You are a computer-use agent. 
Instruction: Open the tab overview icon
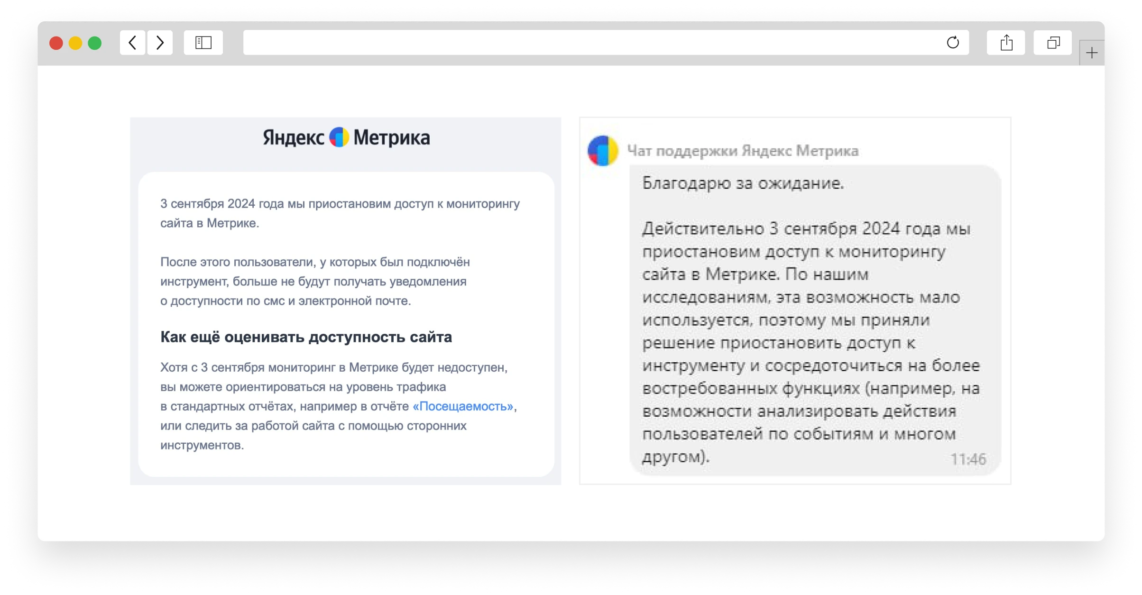[x=1053, y=42]
